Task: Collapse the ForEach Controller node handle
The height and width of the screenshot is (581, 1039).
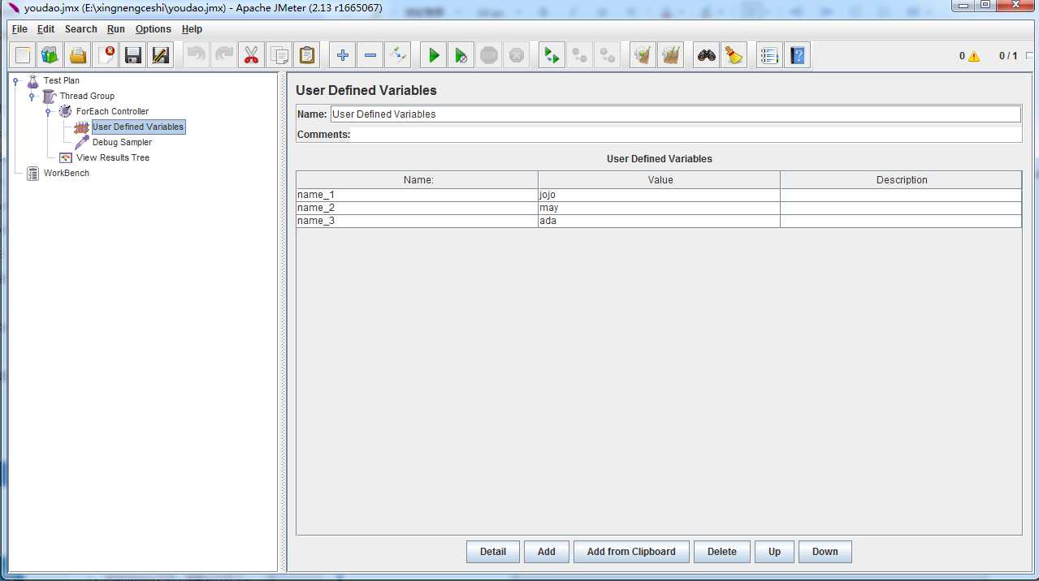Action: pyautogui.click(x=48, y=112)
